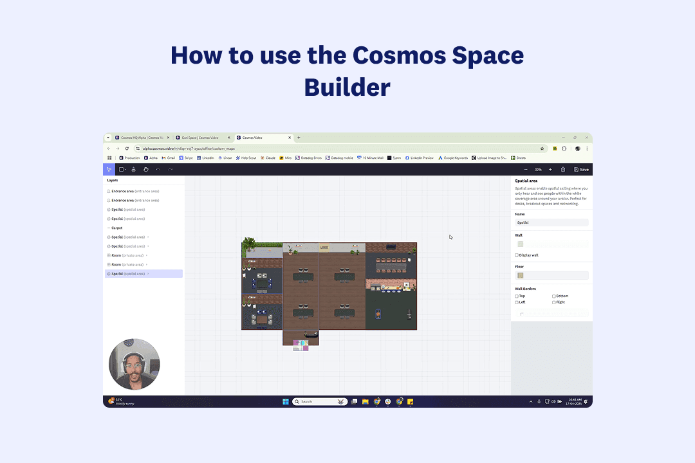Select the first Entrance area layer
Viewport: 695px width, 463px height.
tap(135, 191)
